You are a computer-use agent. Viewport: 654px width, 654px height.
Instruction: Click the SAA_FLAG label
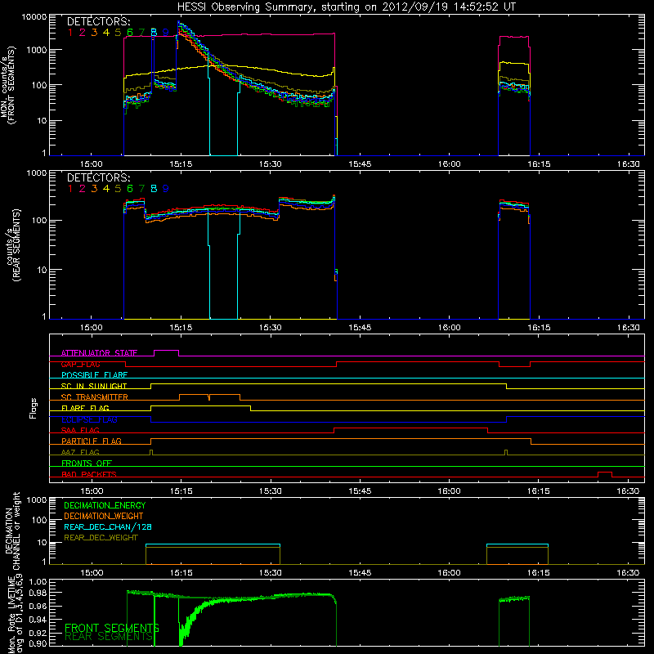point(80,430)
